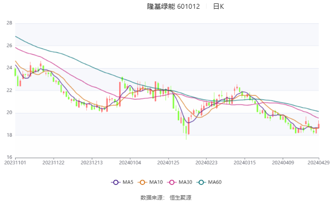Select the 20231213 date on the x-axis
This screenshot has width=332, height=201.
point(92,163)
